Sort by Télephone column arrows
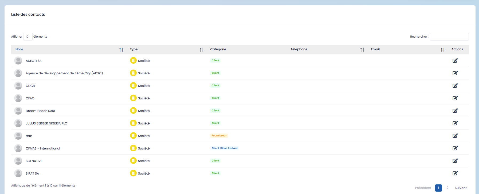This screenshot has width=479, height=194. point(362,50)
